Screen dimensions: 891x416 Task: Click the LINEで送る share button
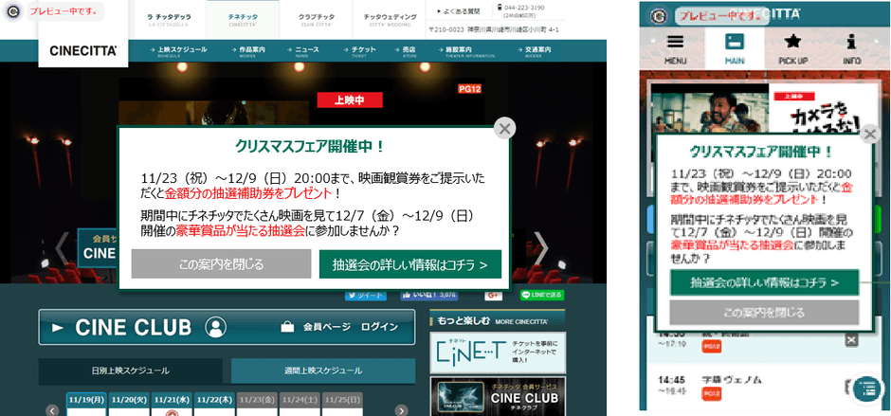(542, 295)
